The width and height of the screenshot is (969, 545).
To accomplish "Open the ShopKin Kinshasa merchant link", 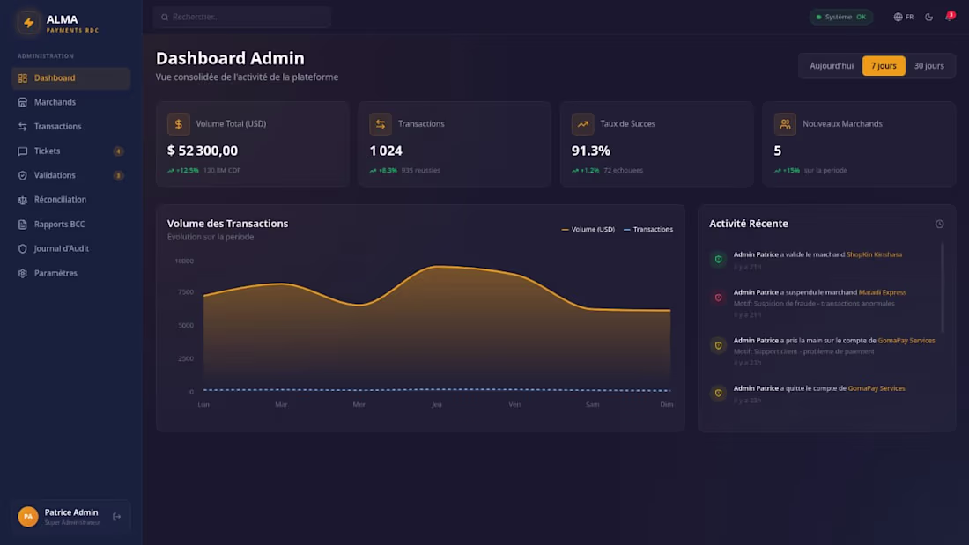I will pyautogui.click(x=874, y=254).
